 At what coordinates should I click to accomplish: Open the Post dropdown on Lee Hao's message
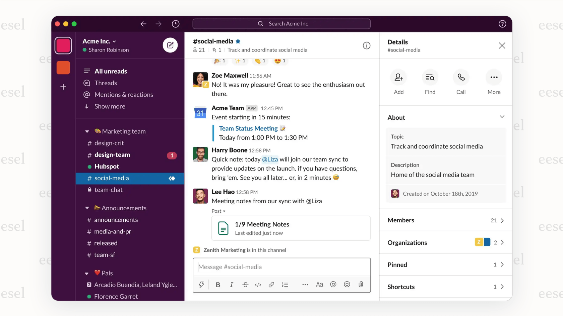[x=218, y=211]
